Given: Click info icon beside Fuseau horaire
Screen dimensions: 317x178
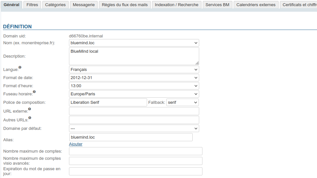Looking at the screenshot, I should click(x=34, y=92).
